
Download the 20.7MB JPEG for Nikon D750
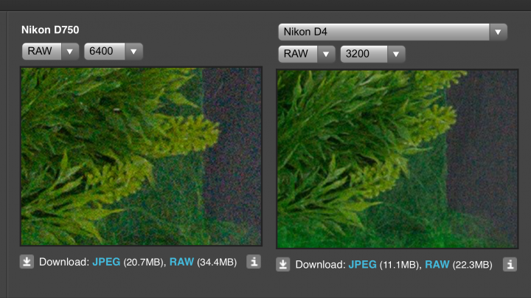[106, 262]
